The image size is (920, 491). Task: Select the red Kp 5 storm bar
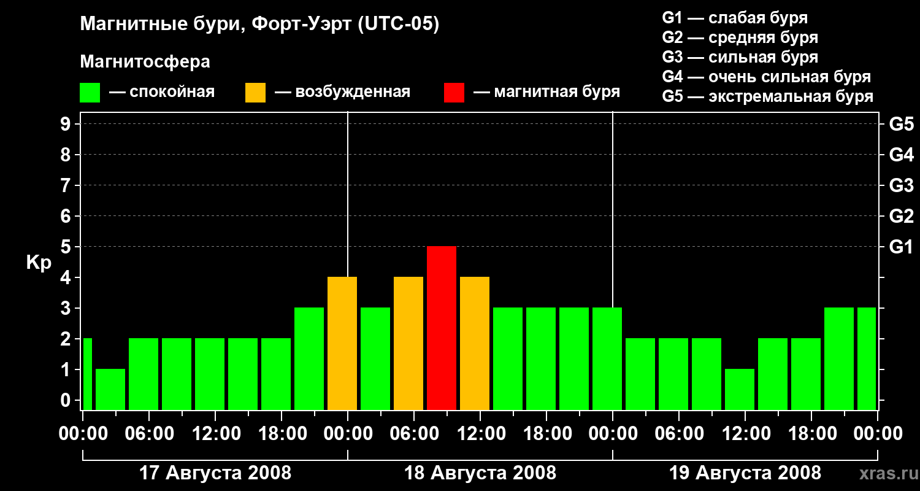coord(442,328)
